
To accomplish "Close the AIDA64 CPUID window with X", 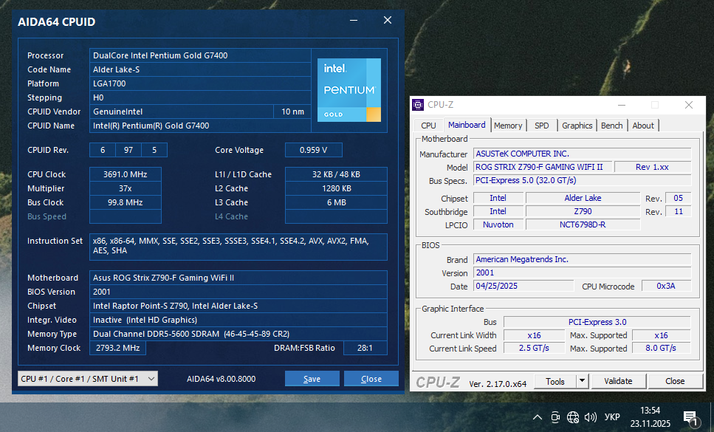I will pos(388,20).
